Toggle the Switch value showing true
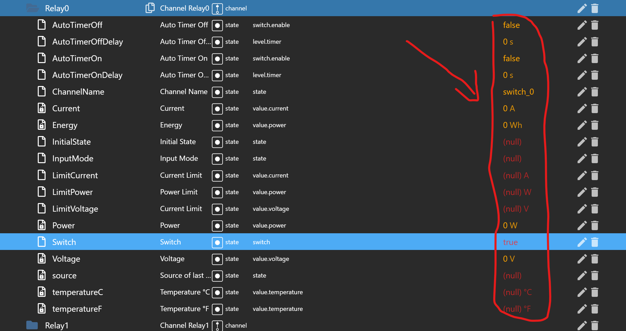Screen dimensions: 626x331 point(510,242)
